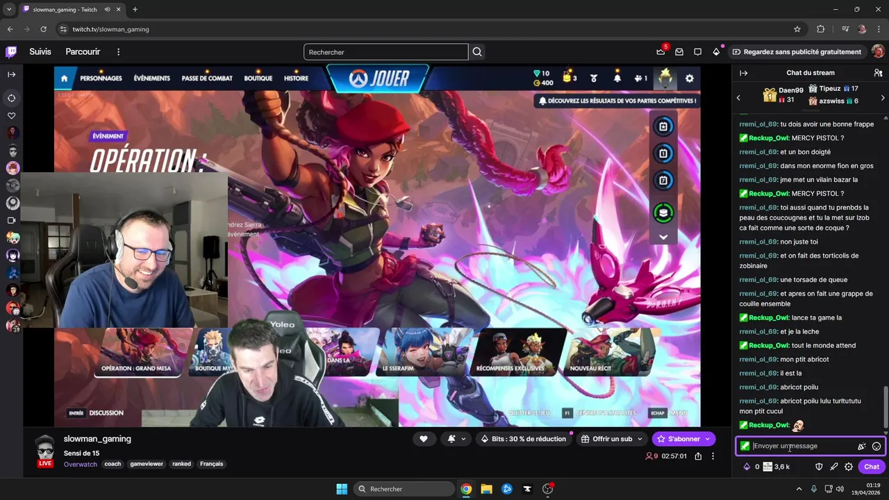This screenshot has width=889, height=500.
Task: Click the ranked tag
Action: (x=182, y=464)
